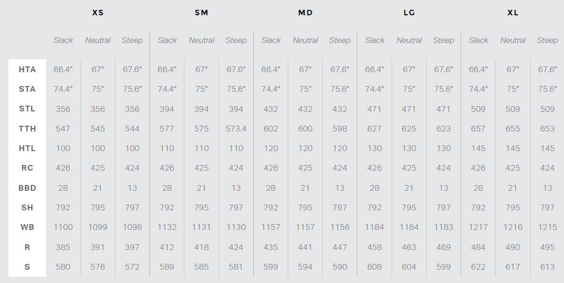Click the 471 STL value under LG Slack
564x283 pixels.
click(374, 109)
